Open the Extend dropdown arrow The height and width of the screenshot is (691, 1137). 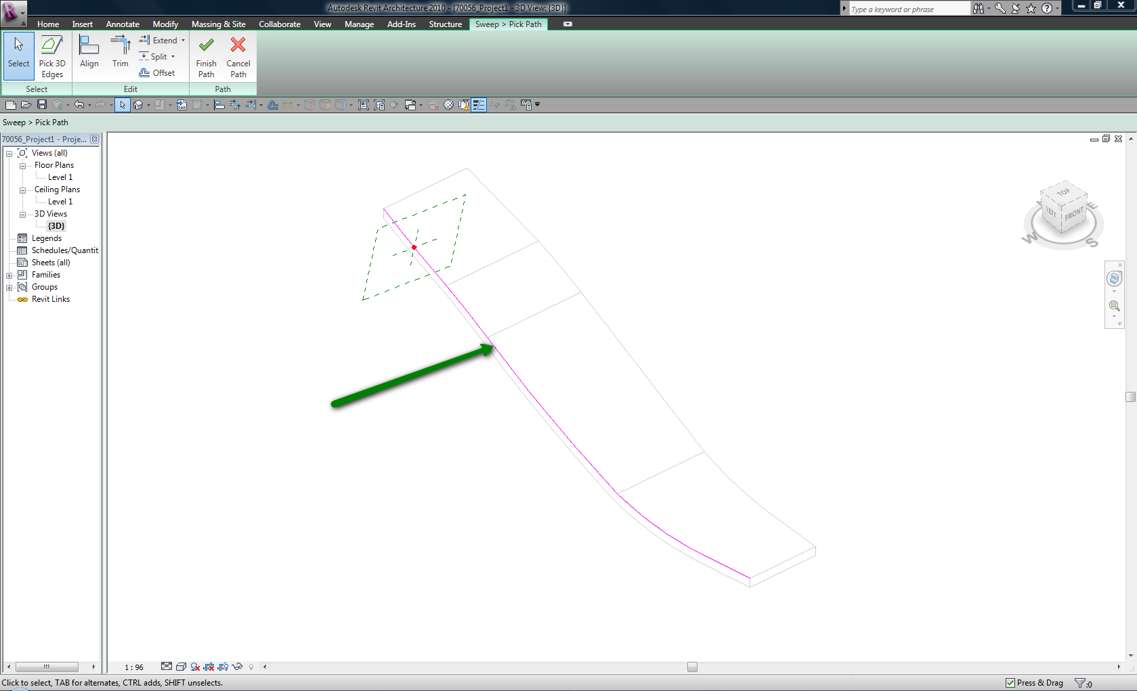tap(183, 41)
